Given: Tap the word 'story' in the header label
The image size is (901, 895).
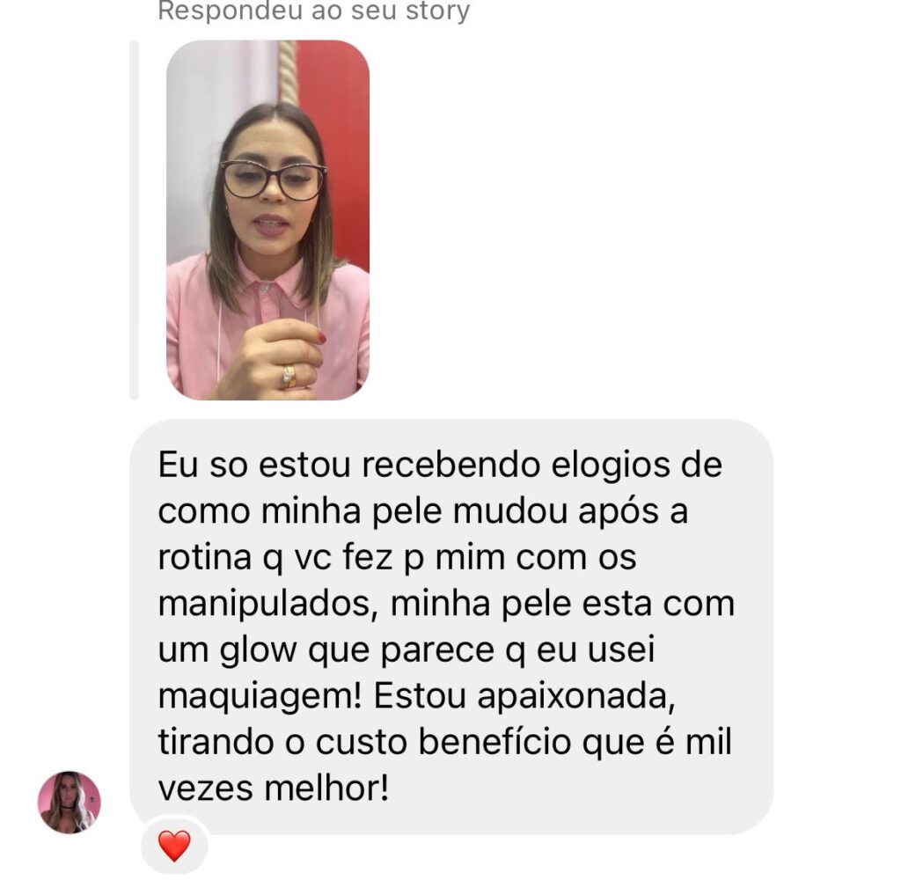Looking at the screenshot, I should 438,11.
